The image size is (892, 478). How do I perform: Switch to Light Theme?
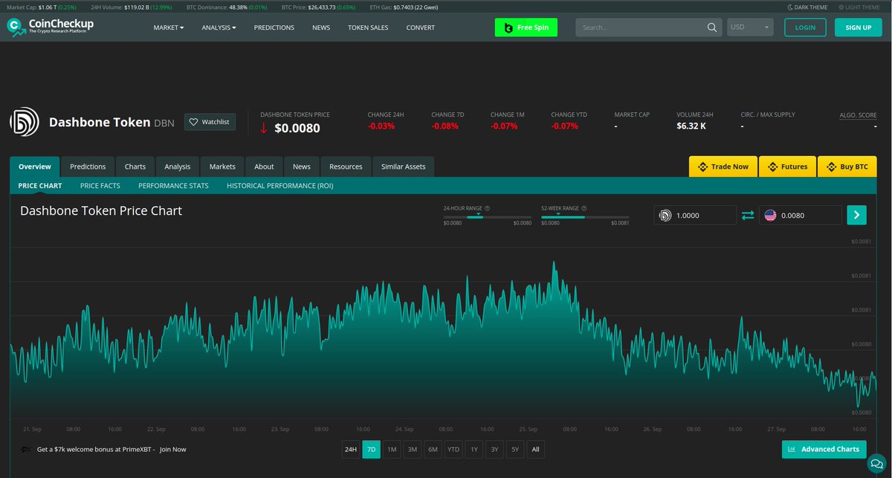(x=859, y=7)
